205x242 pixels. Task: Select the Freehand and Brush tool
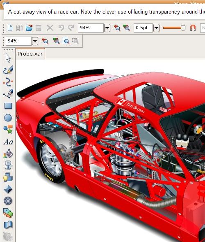(8, 70)
